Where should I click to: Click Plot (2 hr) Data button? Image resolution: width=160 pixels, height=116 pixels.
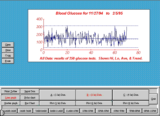pos(94,103)
